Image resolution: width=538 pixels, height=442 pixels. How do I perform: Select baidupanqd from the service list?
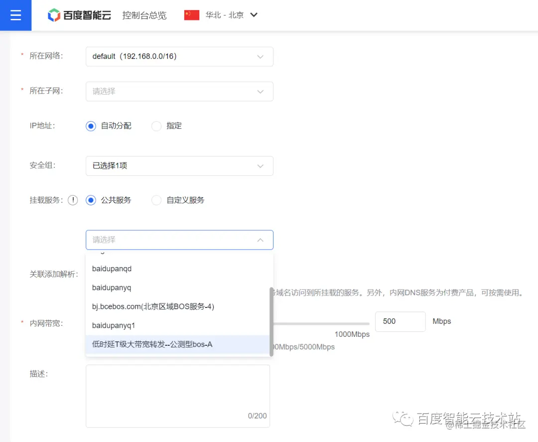(x=112, y=268)
